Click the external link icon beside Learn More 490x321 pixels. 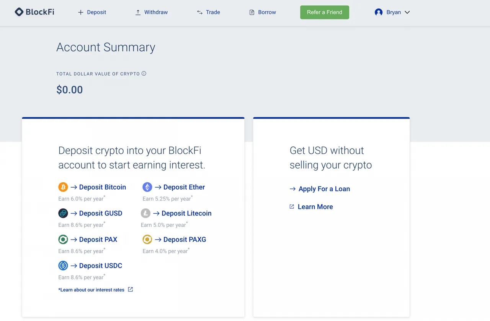[x=292, y=207]
